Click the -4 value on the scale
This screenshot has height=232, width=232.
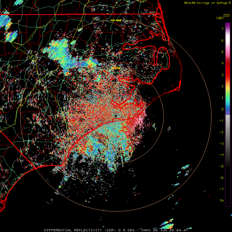tap(221, 155)
